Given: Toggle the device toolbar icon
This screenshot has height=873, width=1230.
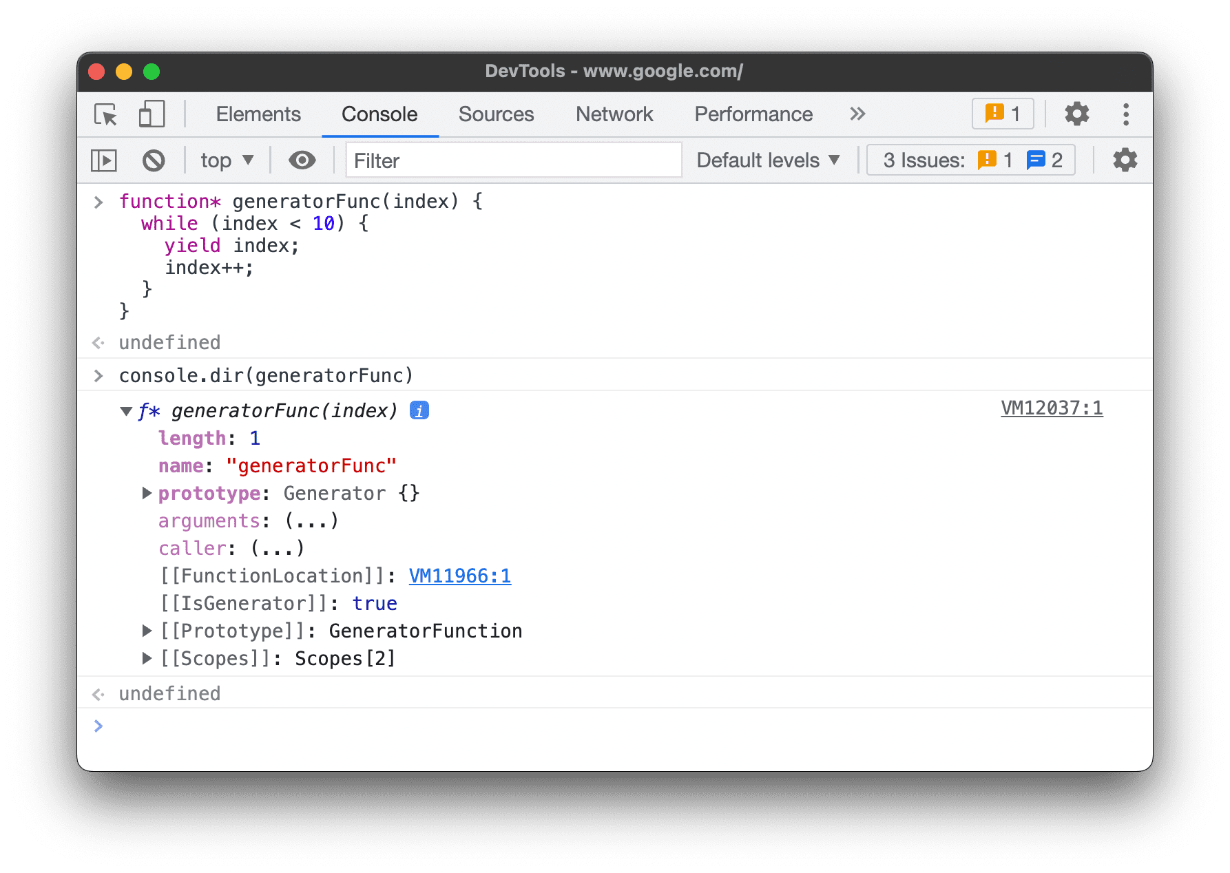Looking at the screenshot, I should (152, 114).
